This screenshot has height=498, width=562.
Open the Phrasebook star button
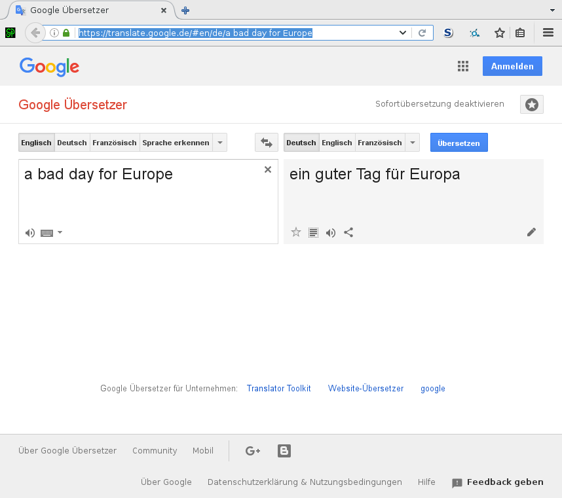(531, 105)
